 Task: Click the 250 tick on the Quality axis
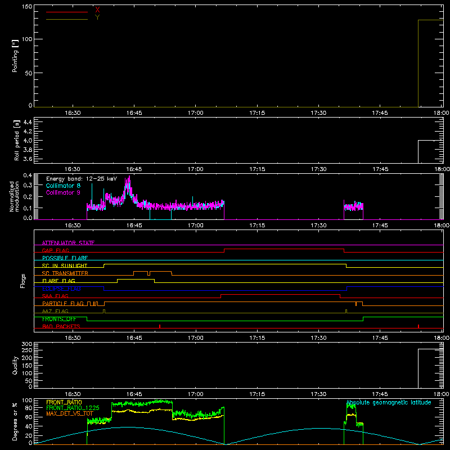coord(27,350)
